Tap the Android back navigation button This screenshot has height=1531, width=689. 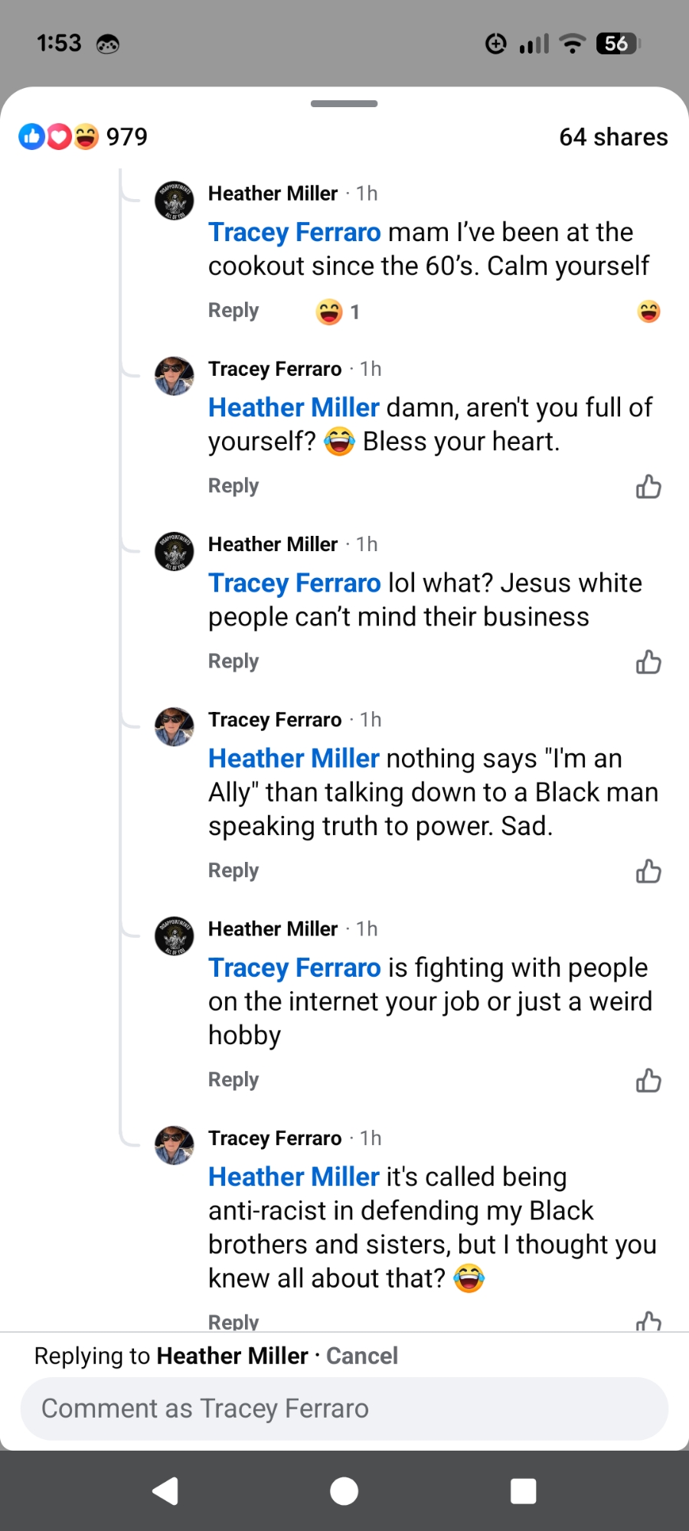pyautogui.click(x=165, y=1490)
